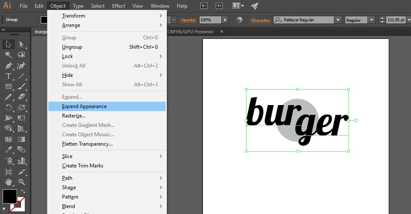Image resolution: width=411 pixels, height=214 pixels.
Task: Click the opacity value field
Action: (x=210, y=20)
